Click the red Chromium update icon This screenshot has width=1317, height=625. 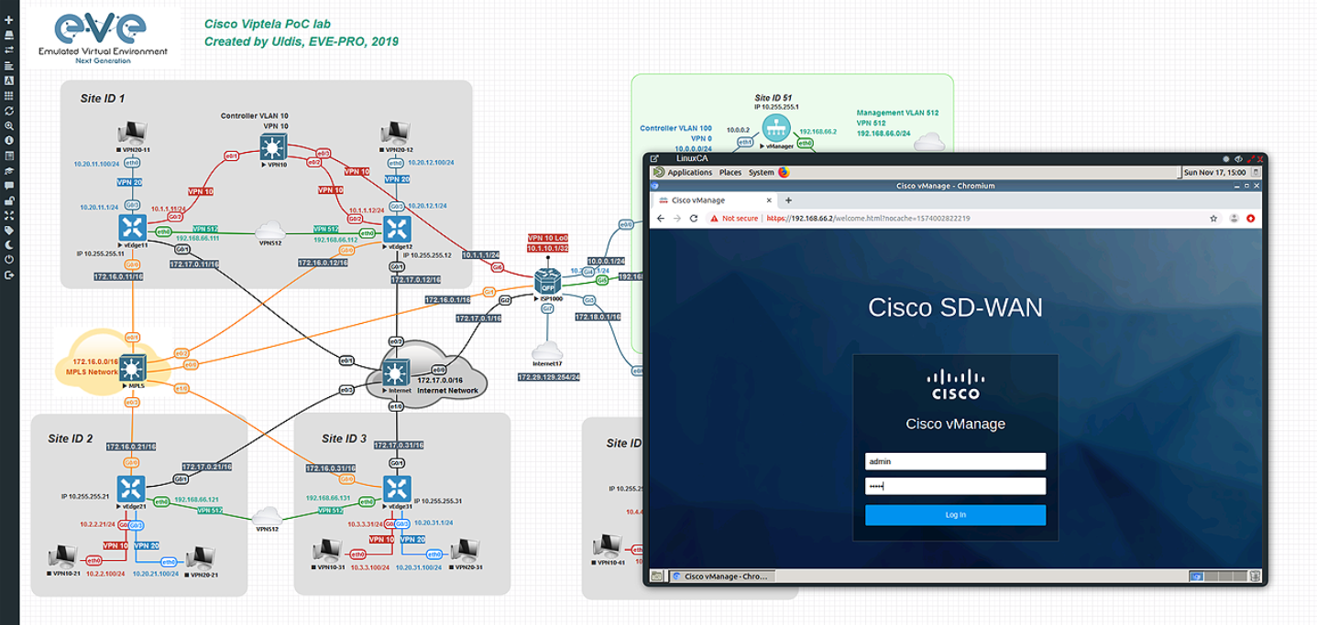[x=1250, y=219]
